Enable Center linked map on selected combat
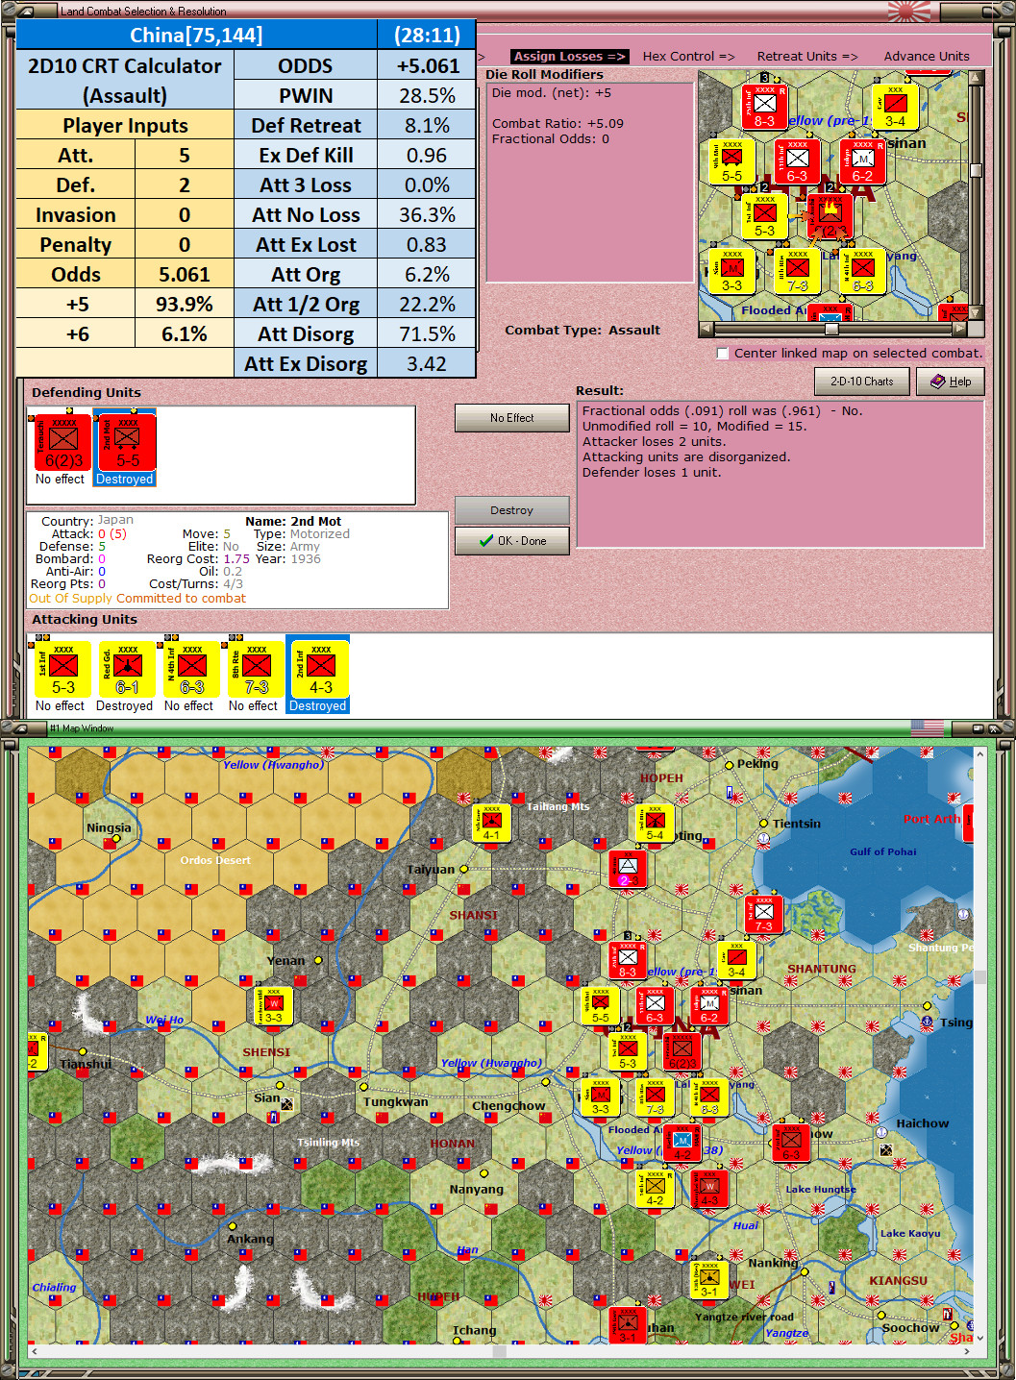Image resolution: width=1016 pixels, height=1380 pixels. point(723,354)
